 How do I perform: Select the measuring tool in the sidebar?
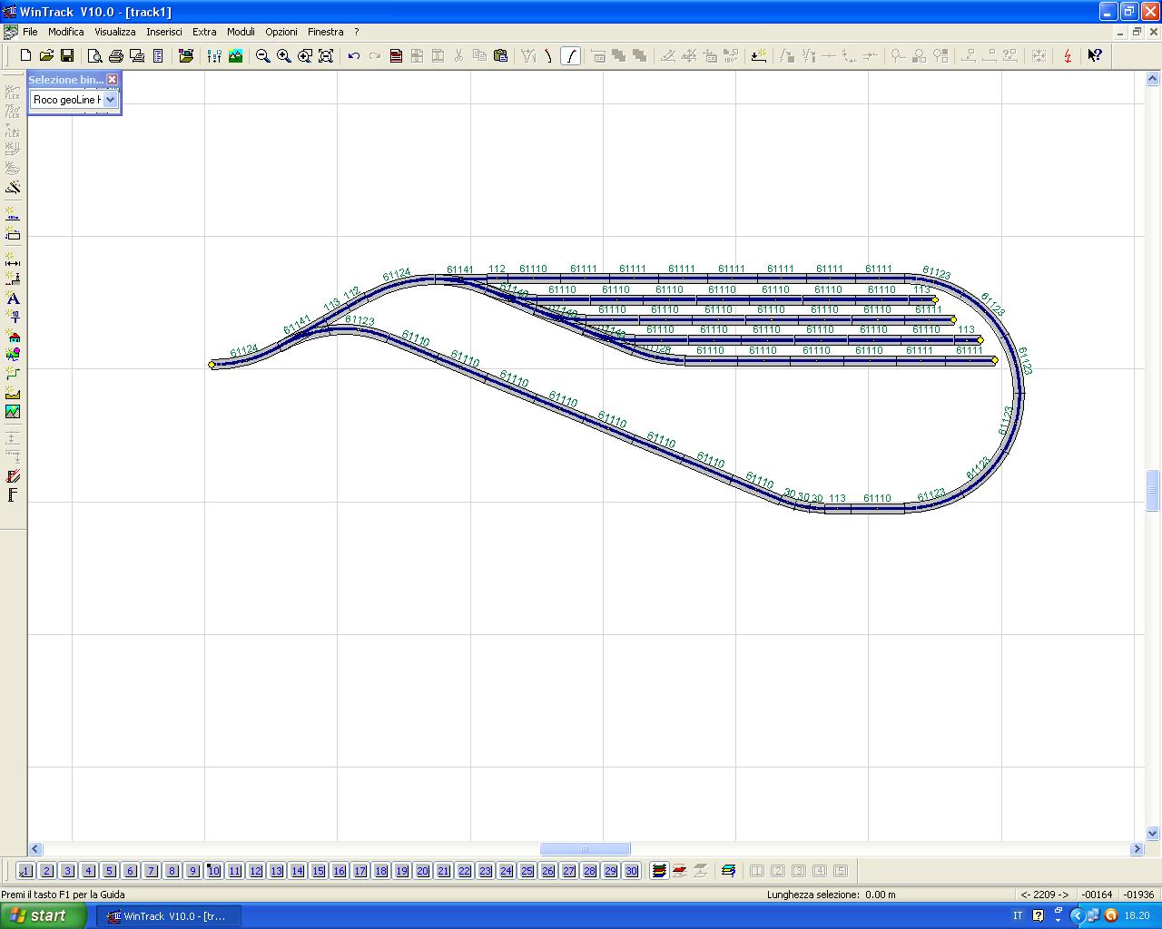13,263
